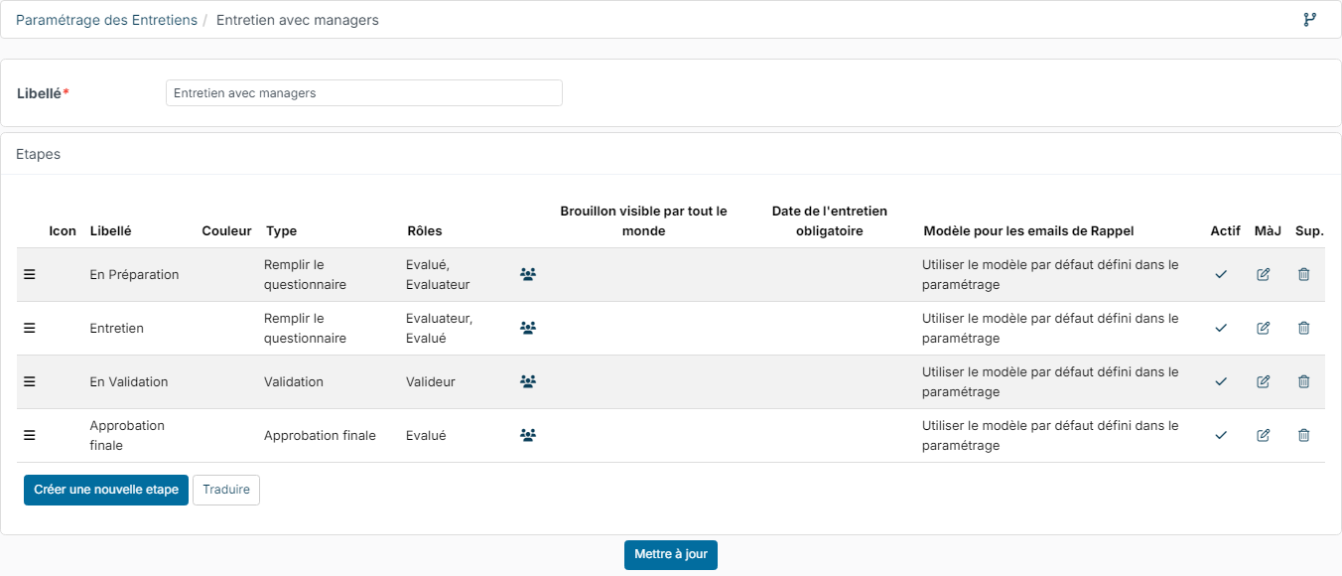Click the Valideur role cell
1342x576 pixels.
(x=431, y=381)
